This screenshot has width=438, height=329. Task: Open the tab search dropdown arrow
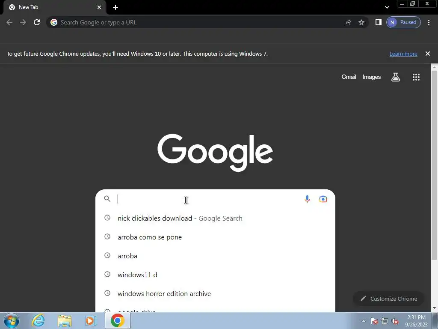pyautogui.click(x=387, y=7)
